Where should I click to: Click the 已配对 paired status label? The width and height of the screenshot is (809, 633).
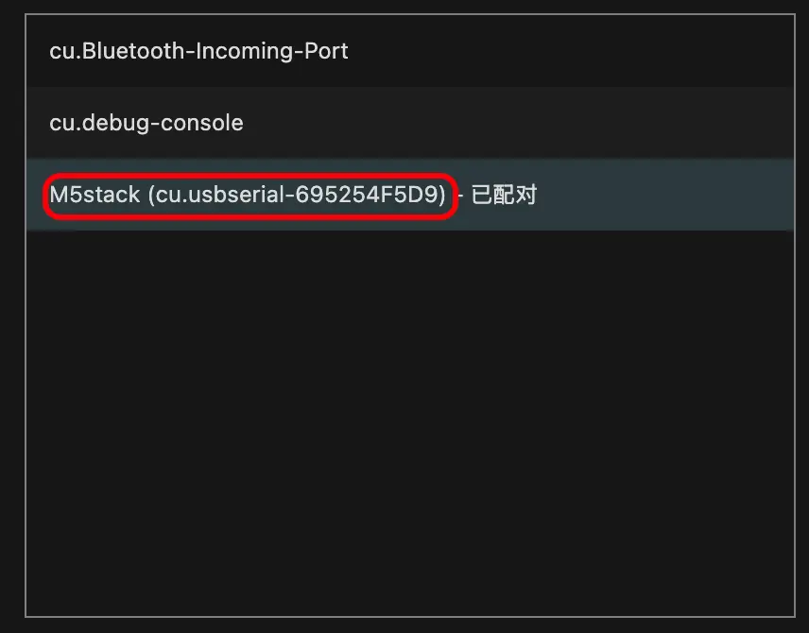coord(504,196)
